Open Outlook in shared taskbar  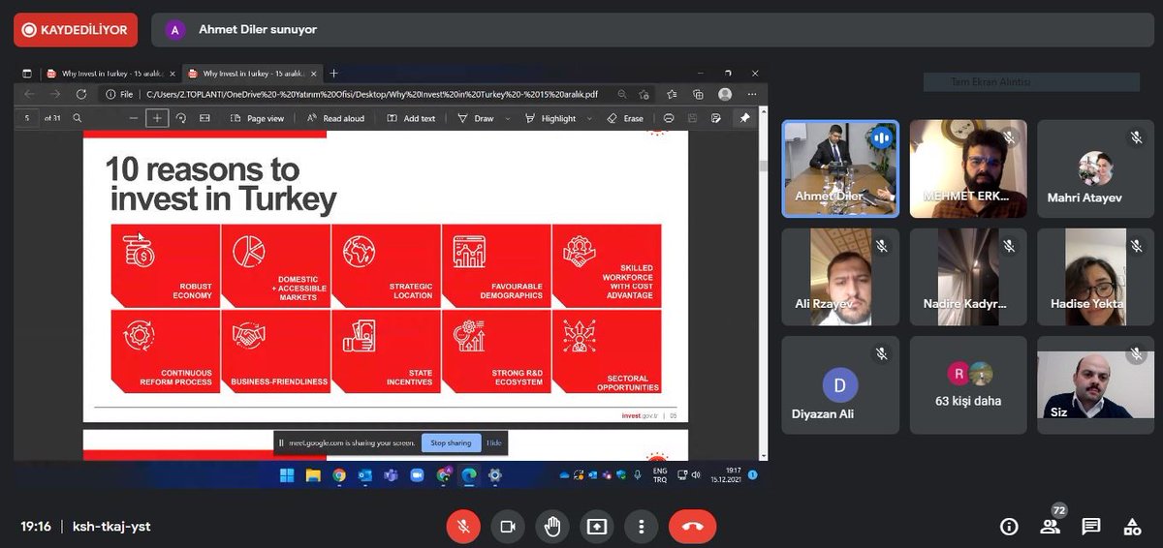tap(365, 475)
